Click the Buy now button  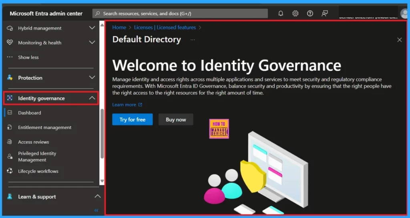tap(176, 119)
